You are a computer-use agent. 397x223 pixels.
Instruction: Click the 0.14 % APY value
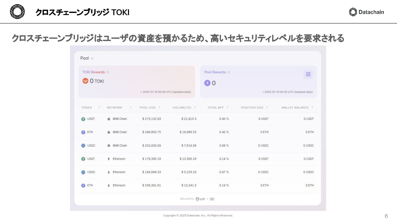tap(224, 159)
